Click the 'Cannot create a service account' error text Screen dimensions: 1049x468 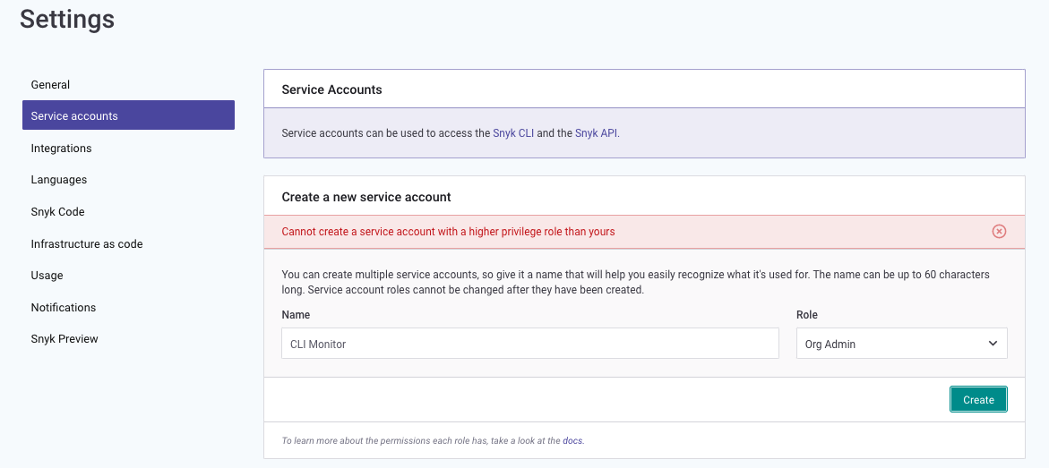(x=448, y=232)
